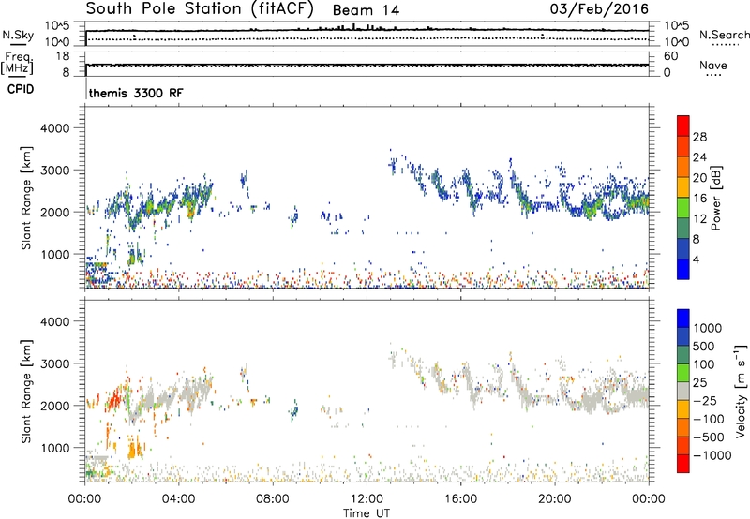Click the 28 dB power scale label
The image size is (750, 519).
coord(699,137)
